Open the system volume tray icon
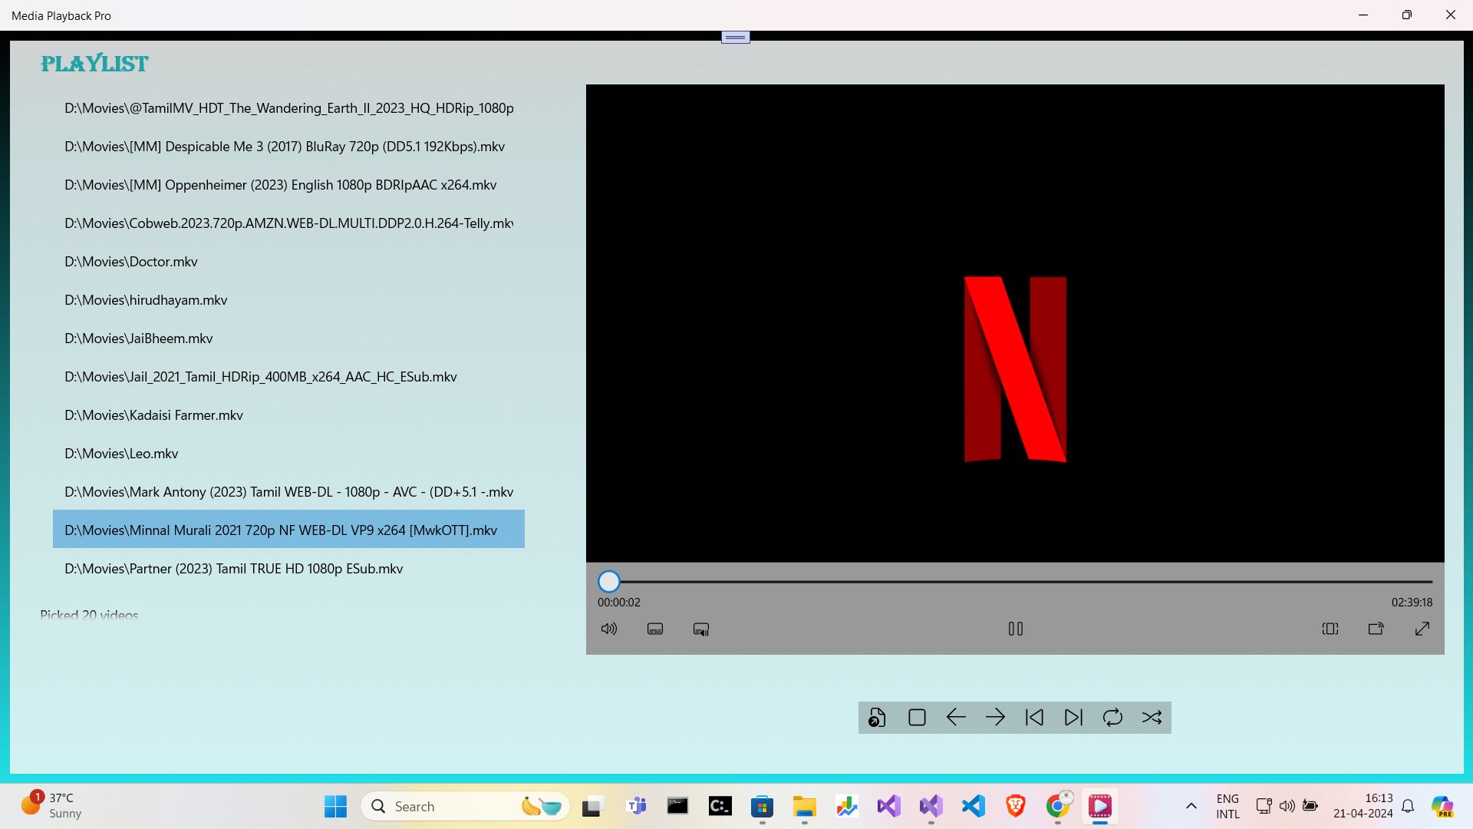The image size is (1473, 829). (x=1287, y=806)
